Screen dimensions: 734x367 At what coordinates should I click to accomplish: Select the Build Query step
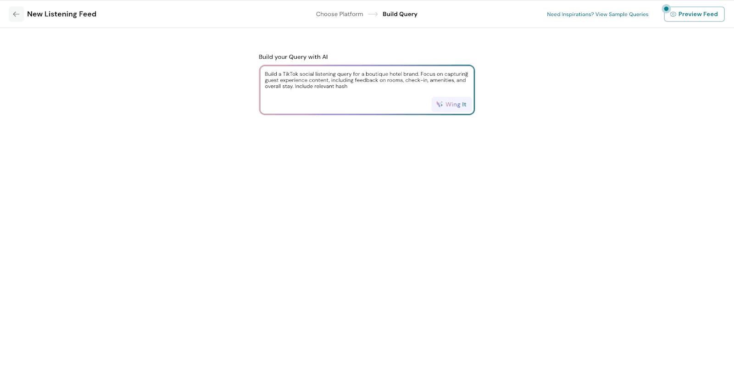(x=400, y=14)
